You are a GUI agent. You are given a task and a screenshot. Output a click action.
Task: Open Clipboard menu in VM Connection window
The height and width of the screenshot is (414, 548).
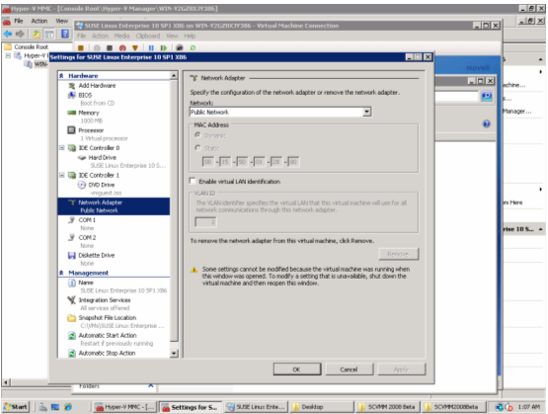click(148, 36)
